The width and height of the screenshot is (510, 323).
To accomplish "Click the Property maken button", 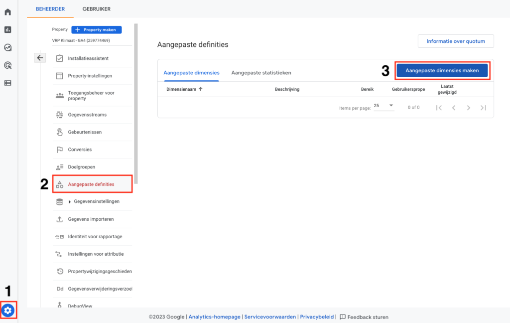I will (x=97, y=30).
